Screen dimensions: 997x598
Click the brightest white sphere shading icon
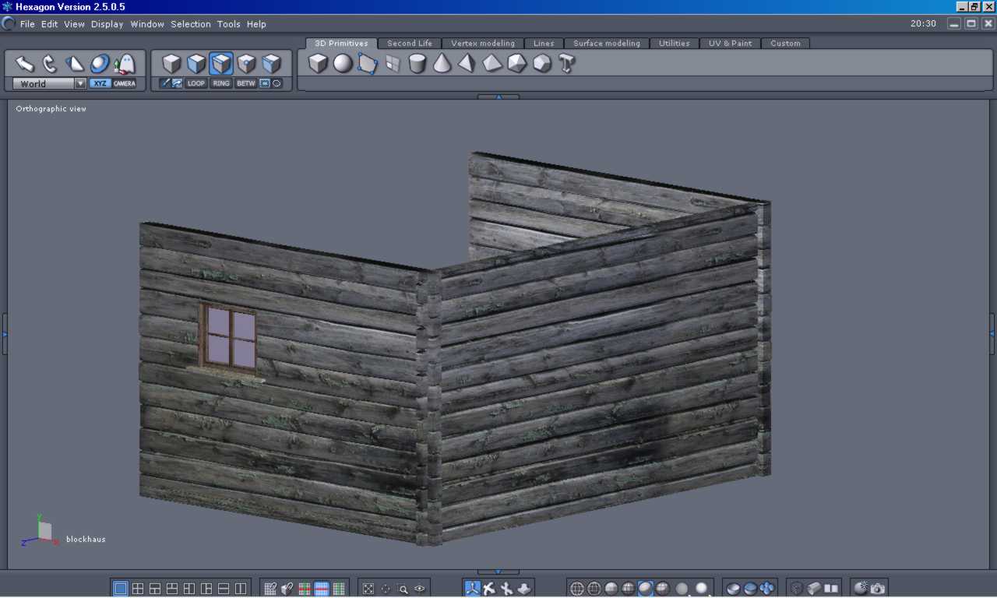coord(702,589)
